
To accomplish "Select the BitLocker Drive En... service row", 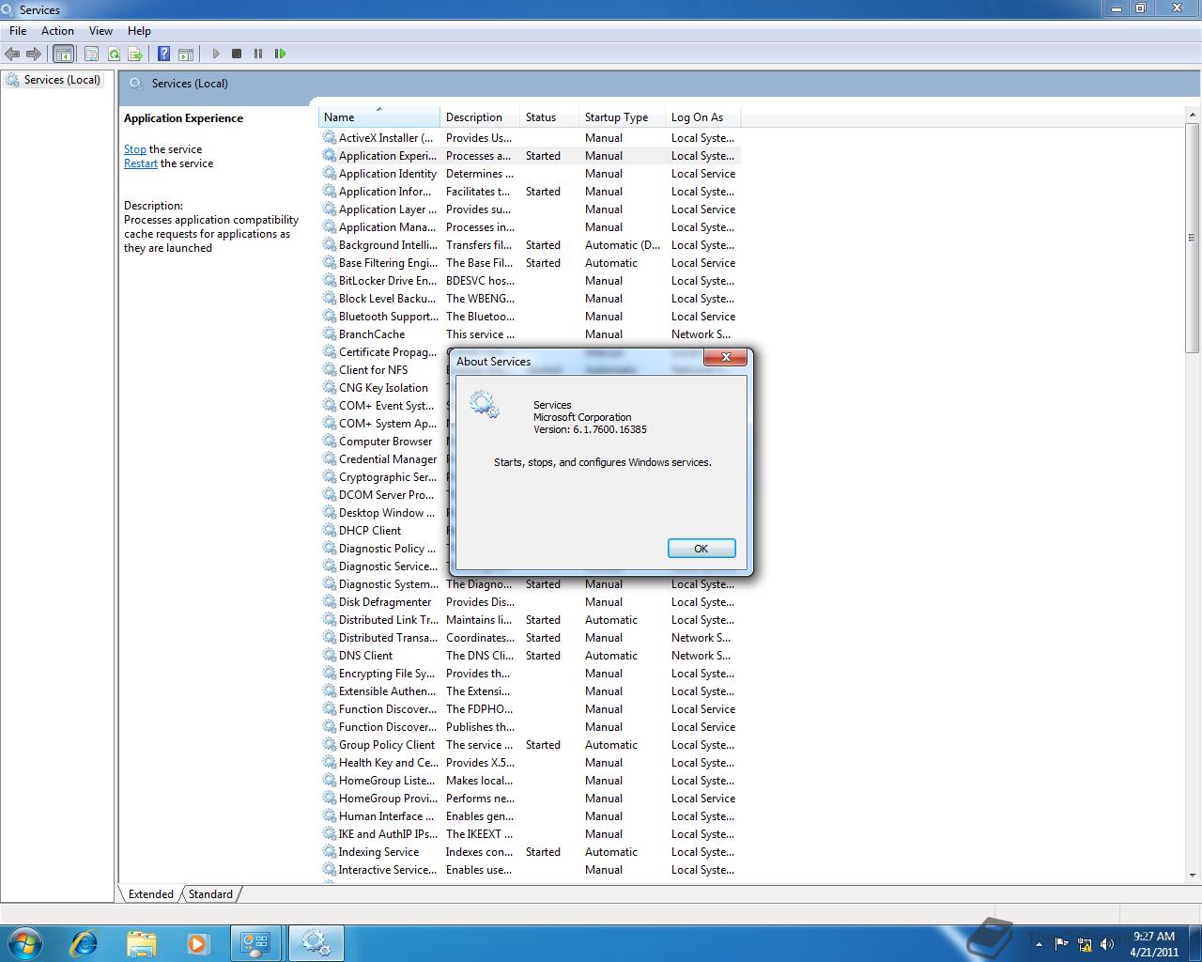I will (531, 281).
